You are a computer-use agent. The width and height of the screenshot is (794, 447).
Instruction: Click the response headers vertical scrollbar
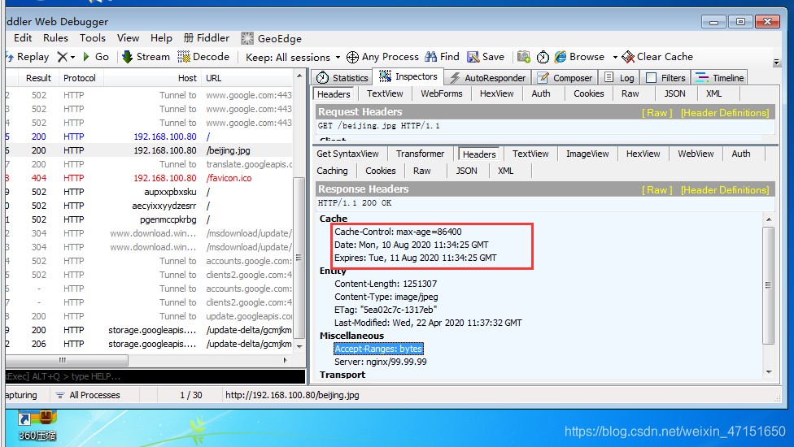(769, 286)
